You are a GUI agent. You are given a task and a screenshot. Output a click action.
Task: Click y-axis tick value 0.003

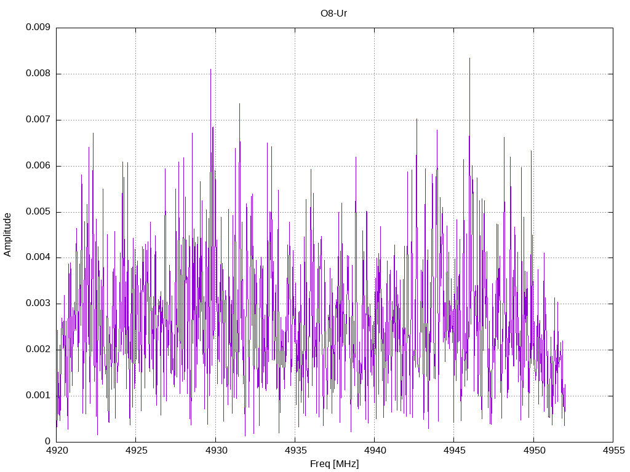click(x=38, y=304)
